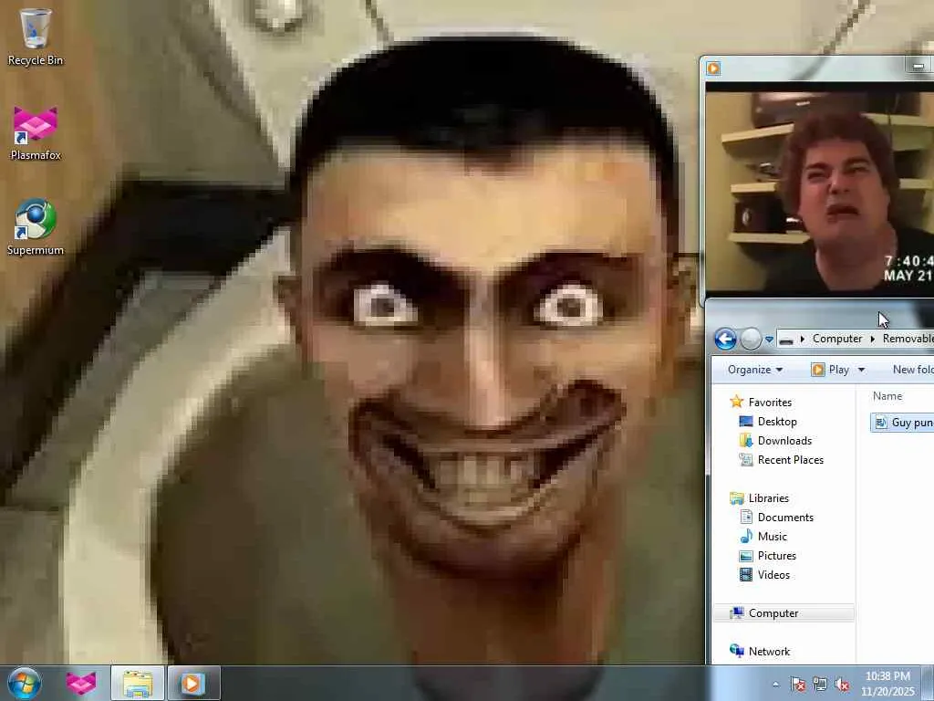934x701 pixels.
Task: Click the Removable breadcrumb segment
Action: [908, 339]
